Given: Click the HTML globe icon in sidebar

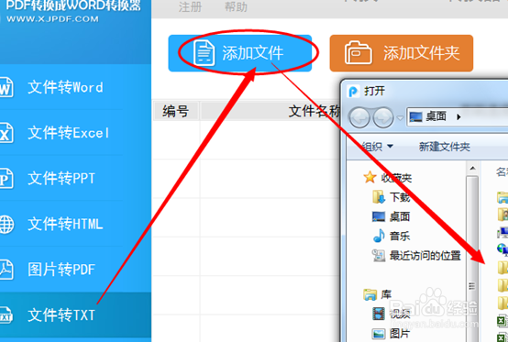Looking at the screenshot, I should tap(6, 224).
